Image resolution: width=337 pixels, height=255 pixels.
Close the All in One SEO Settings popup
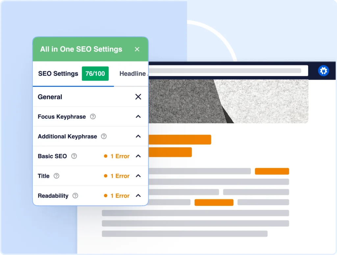tap(137, 49)
